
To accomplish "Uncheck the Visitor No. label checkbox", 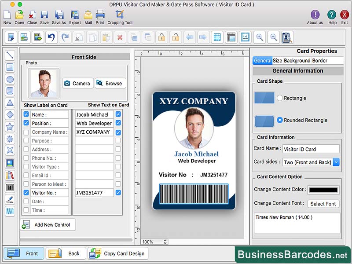I will coord(26,193).
